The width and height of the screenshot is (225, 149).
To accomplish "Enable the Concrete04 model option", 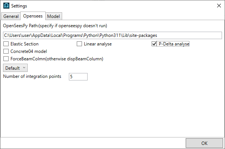I will click(x=6, y=51).
